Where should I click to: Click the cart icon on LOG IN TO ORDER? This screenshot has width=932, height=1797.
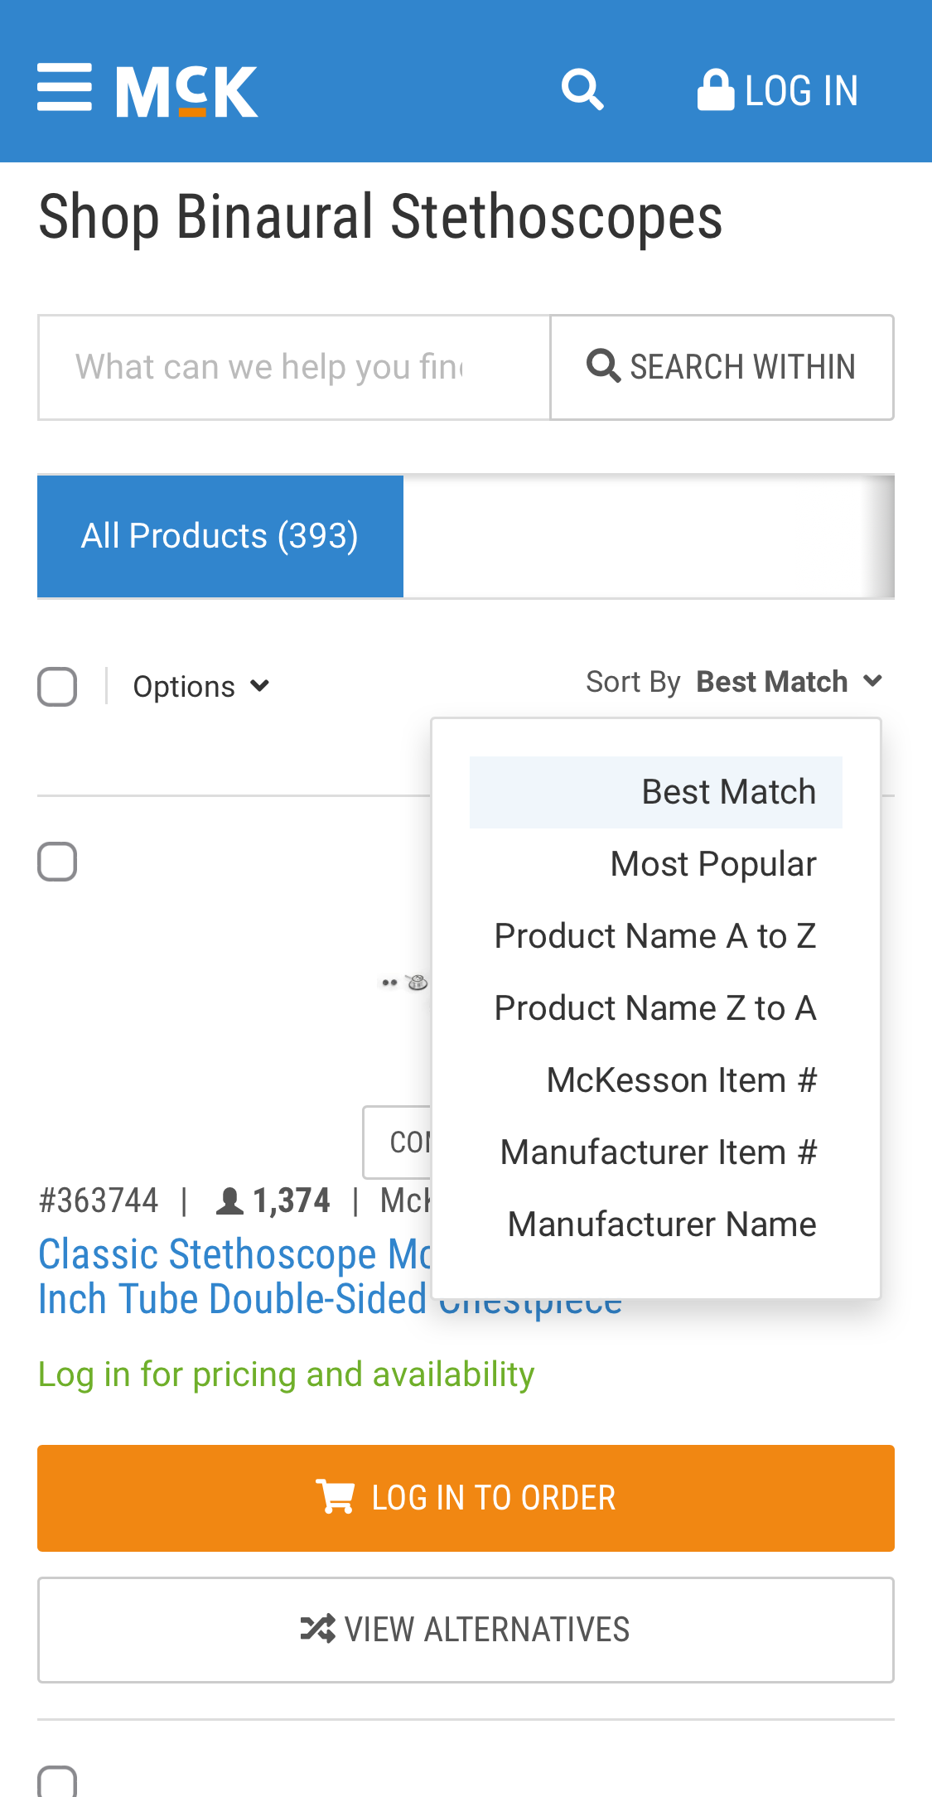(335, 1496)
